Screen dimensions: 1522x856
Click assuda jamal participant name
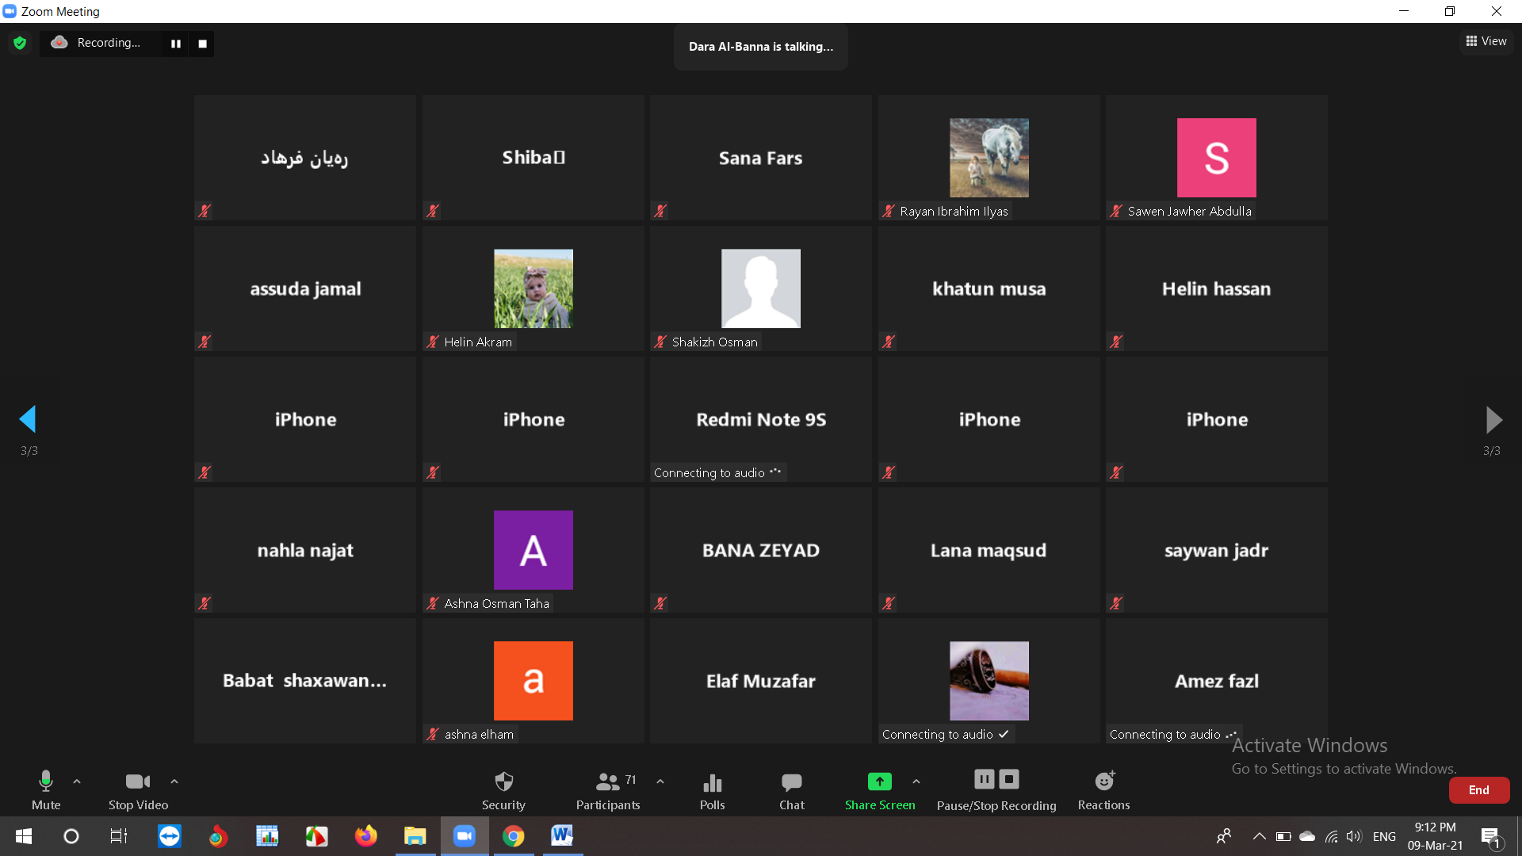click(305, 289)
